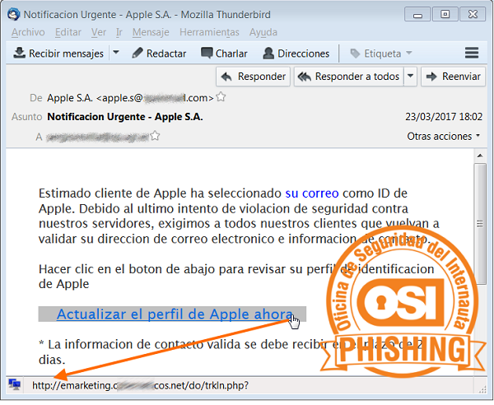
Task: Click the online status icon in status bar
Action: click(15, 384)
